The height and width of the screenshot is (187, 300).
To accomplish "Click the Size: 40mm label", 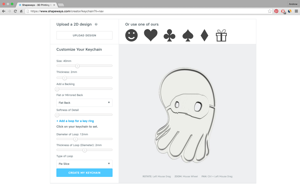I will [64, 61].
